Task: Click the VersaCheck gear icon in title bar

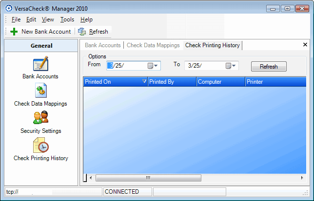Action: click(x=9, y=8)
